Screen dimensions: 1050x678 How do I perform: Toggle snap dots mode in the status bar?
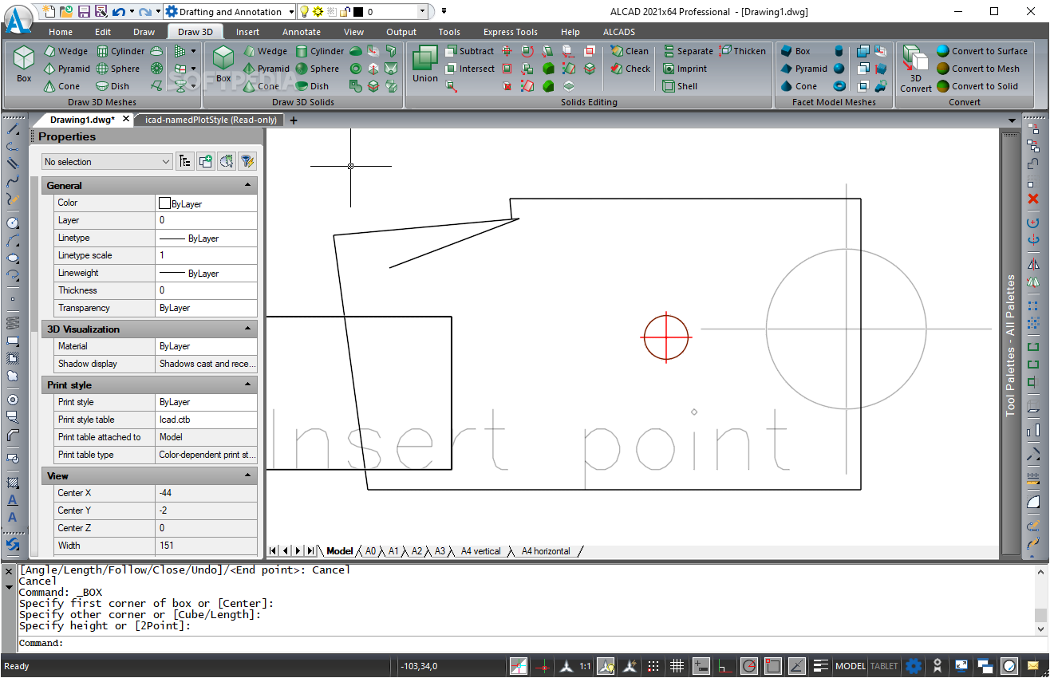click(653, 666)
